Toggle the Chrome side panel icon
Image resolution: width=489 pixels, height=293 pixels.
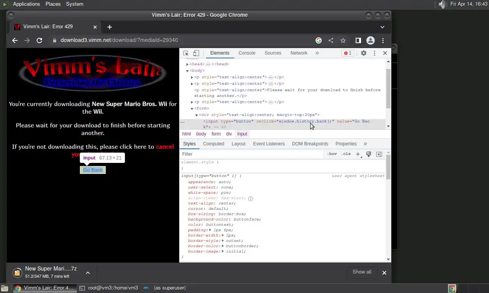(x=358, y=40)
